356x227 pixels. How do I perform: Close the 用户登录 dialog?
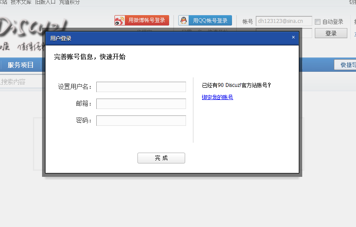pos(293,37)
